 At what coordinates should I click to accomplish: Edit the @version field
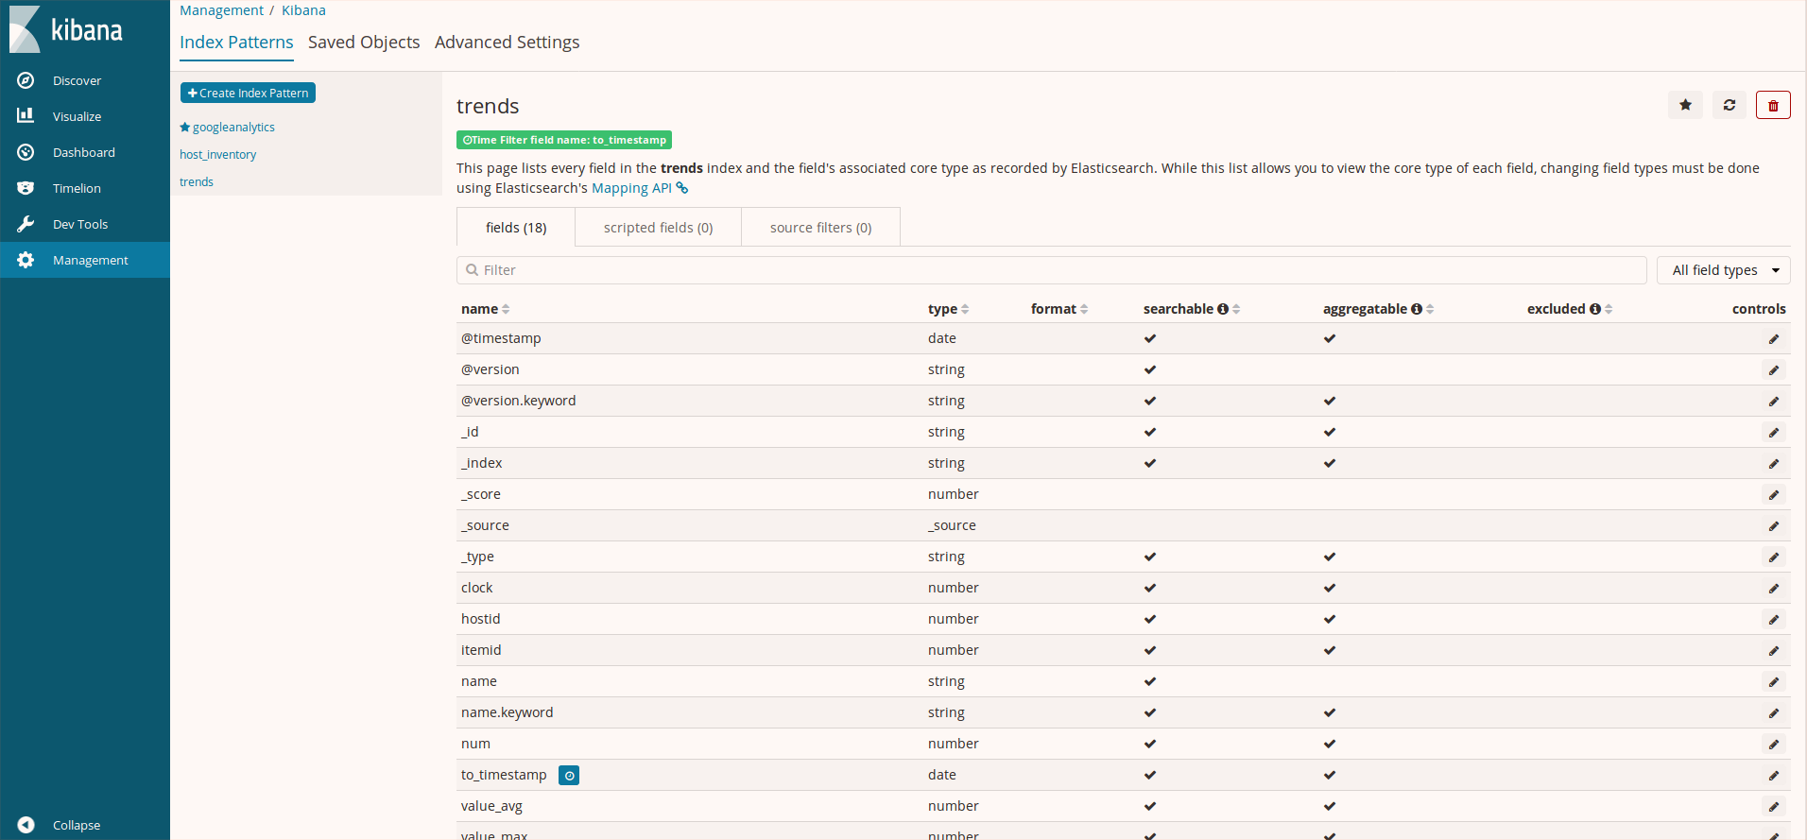click(1774, 370)
